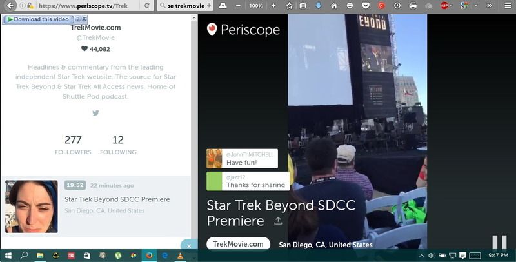Open VLC media player from taskbar
The height and width of the screenshot is (262, 516).
tap(180, 256)
